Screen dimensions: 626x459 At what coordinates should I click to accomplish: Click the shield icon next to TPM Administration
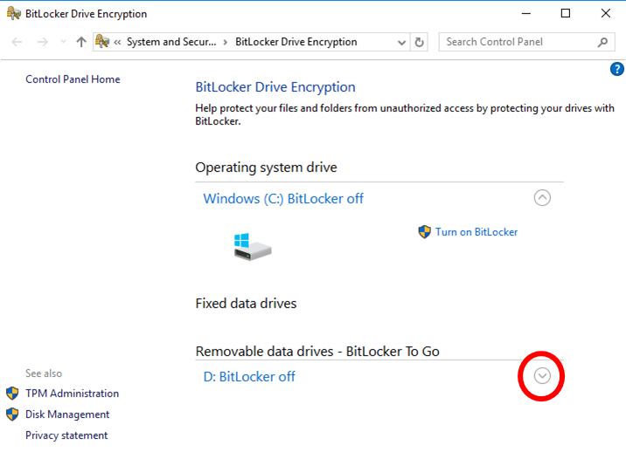click(x=12, y=394)
